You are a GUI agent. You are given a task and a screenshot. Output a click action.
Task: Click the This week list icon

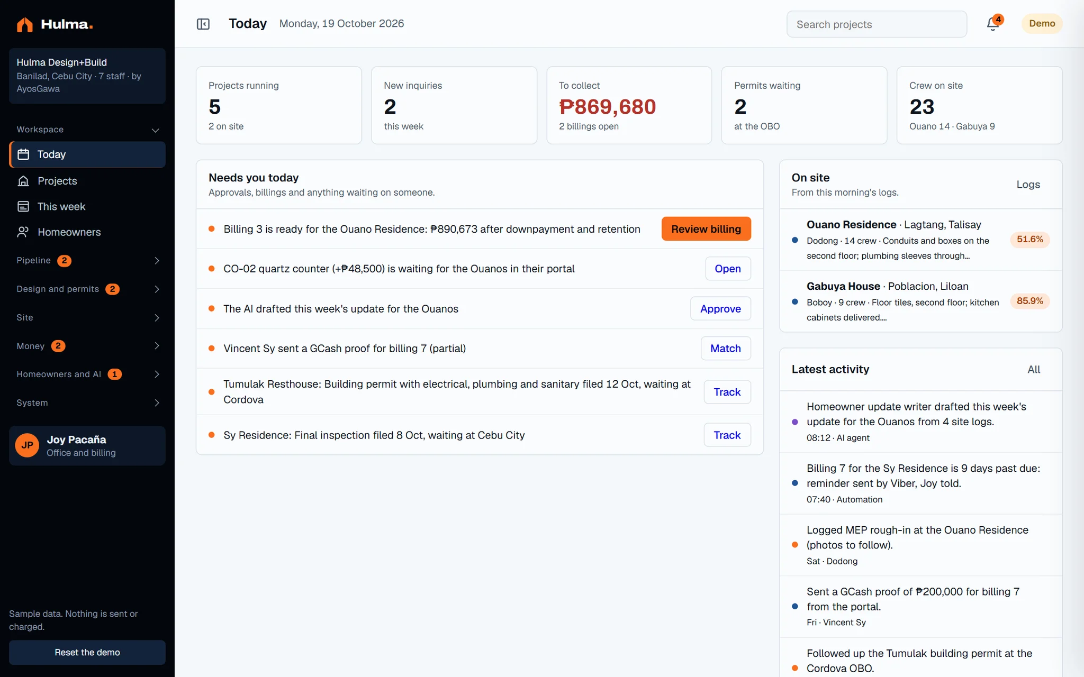pos(23,206)
